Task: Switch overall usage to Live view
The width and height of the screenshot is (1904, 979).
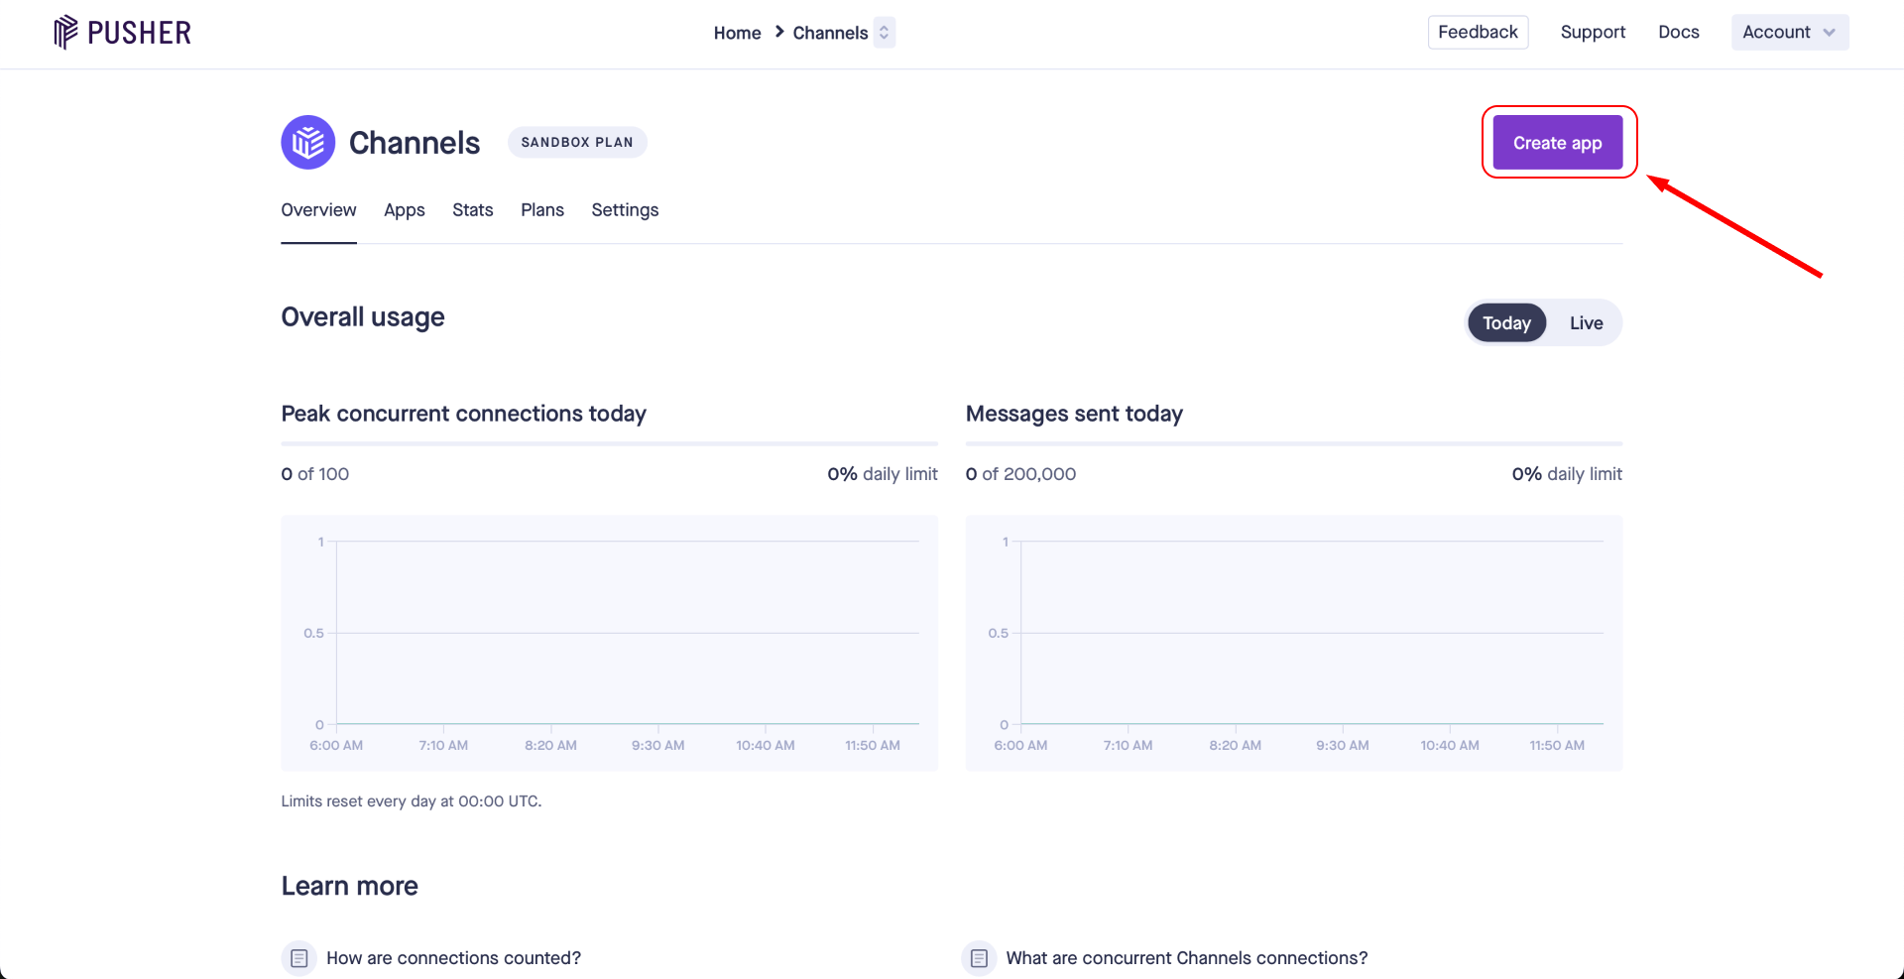Action: [1586, 323]
